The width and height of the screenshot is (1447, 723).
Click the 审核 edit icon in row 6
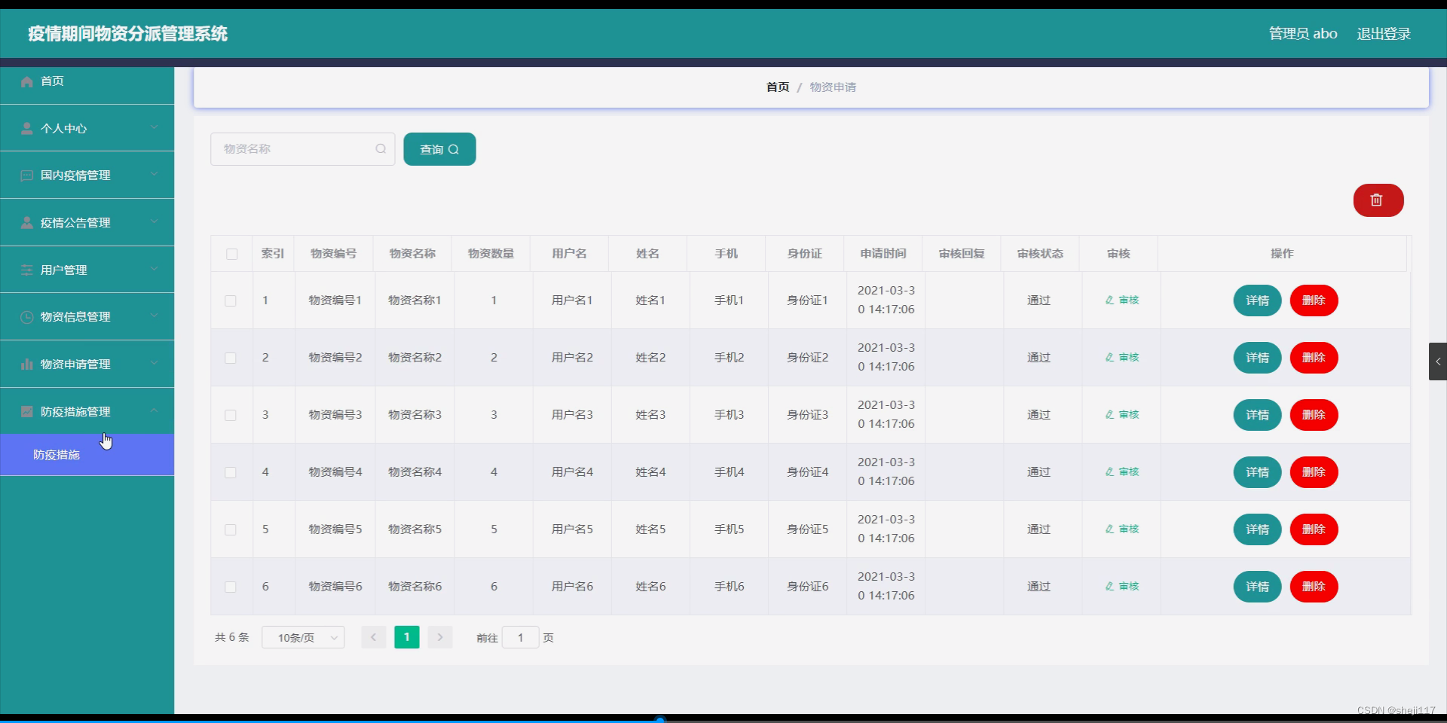pos(1109,586)
